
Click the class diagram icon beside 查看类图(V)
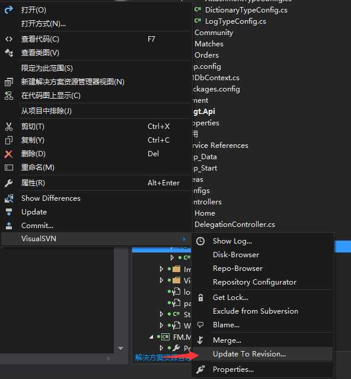click(9, 53)
